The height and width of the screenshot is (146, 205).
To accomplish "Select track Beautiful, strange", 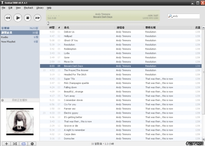I will tap(121, 92).
